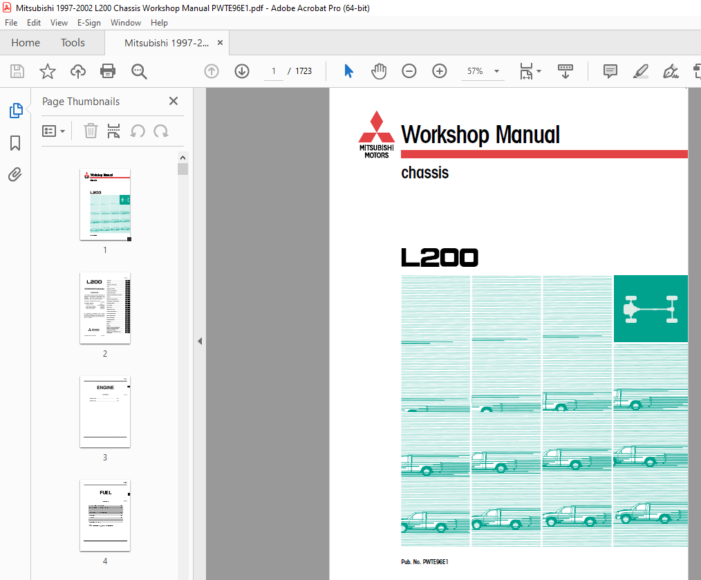Open the Window menu
The width and height of the screenshot is (701, 580).
click(126, 23)
